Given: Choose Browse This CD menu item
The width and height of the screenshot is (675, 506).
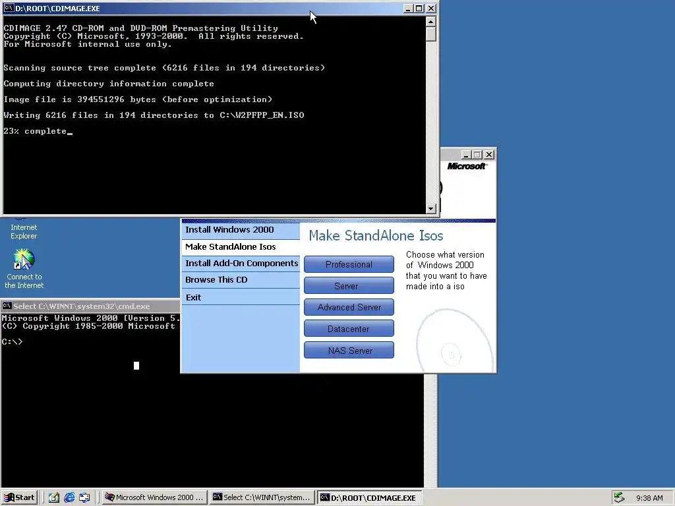Looking at the screenshot, I should tap(241, 280).
